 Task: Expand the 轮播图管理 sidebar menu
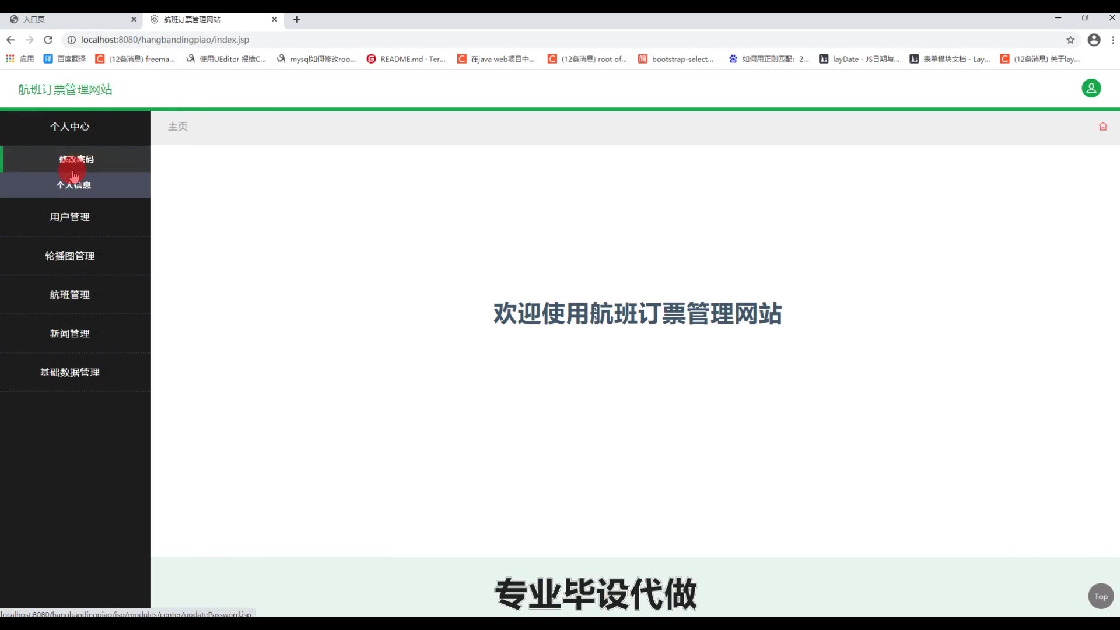click(69, 256)
